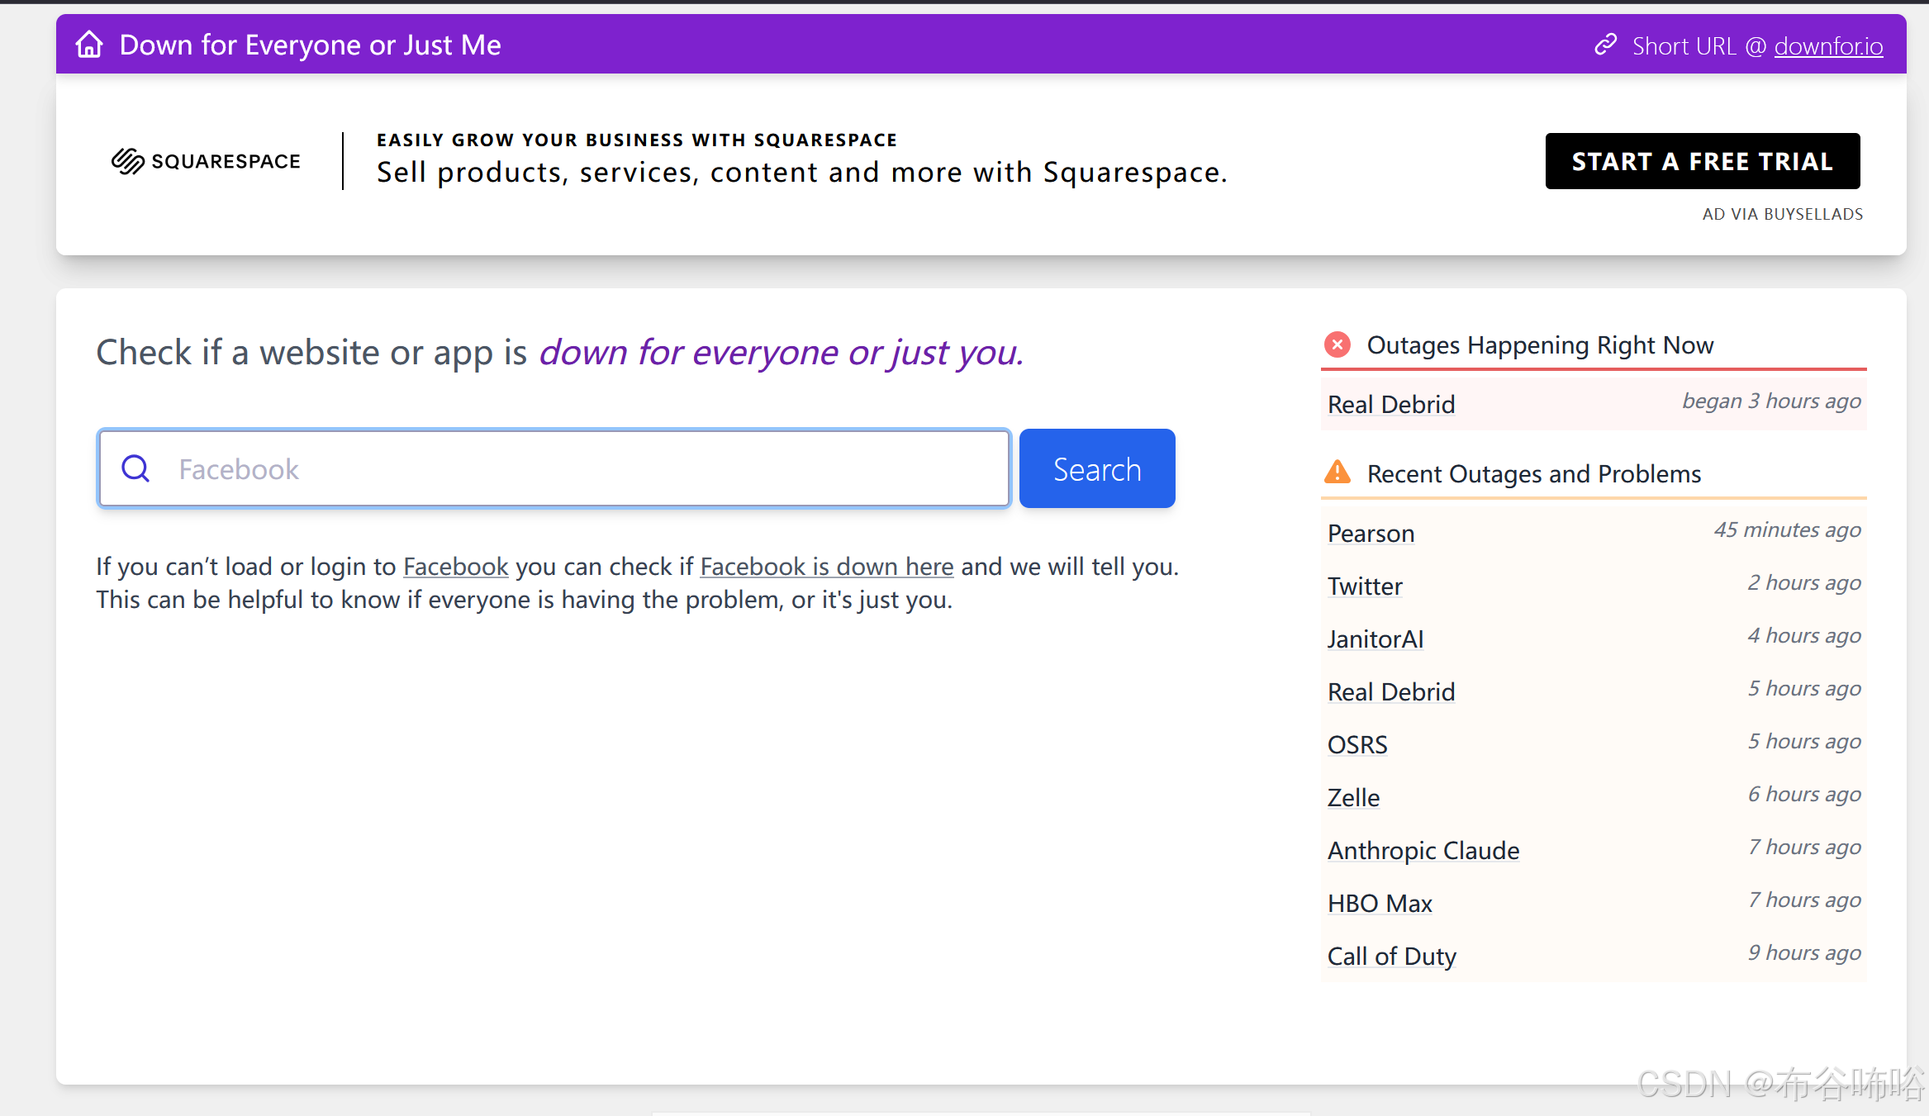Click the START A FREE TRIAL button

(x=1702, y=161)
